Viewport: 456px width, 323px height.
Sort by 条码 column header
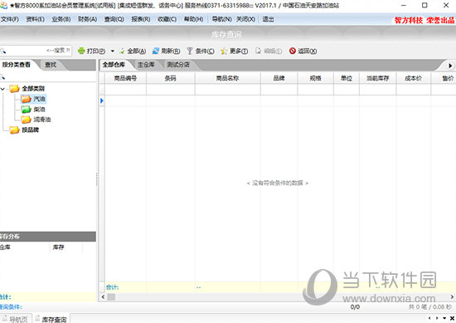click(x=171, y=78)
